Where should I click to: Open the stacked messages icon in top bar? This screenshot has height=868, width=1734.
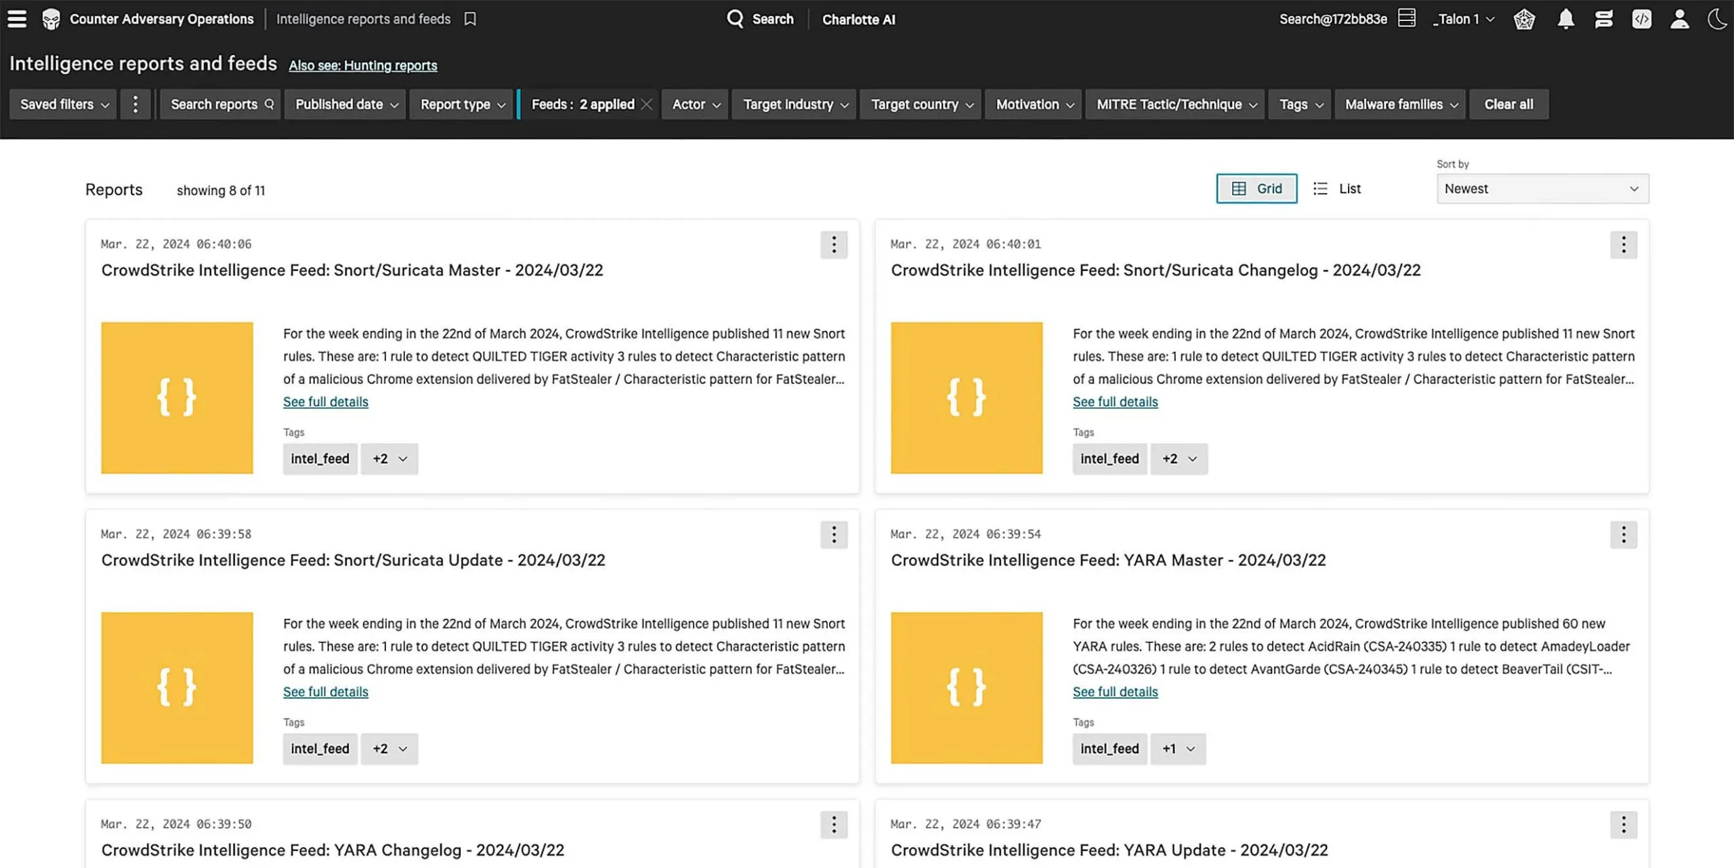(1603, 19)
